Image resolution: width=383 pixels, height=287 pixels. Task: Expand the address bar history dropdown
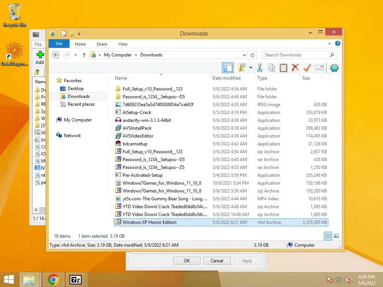point(244,55)
